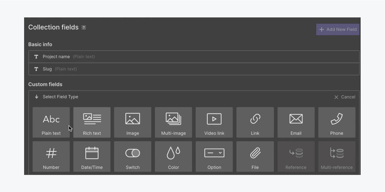Pick the Color field type
Viewport: 385px width, 192px height.
tap(173, 156)
